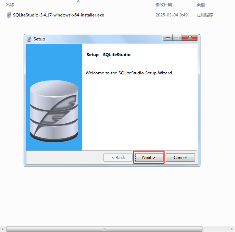Cancel the SQLiteStudio setup

180,158
